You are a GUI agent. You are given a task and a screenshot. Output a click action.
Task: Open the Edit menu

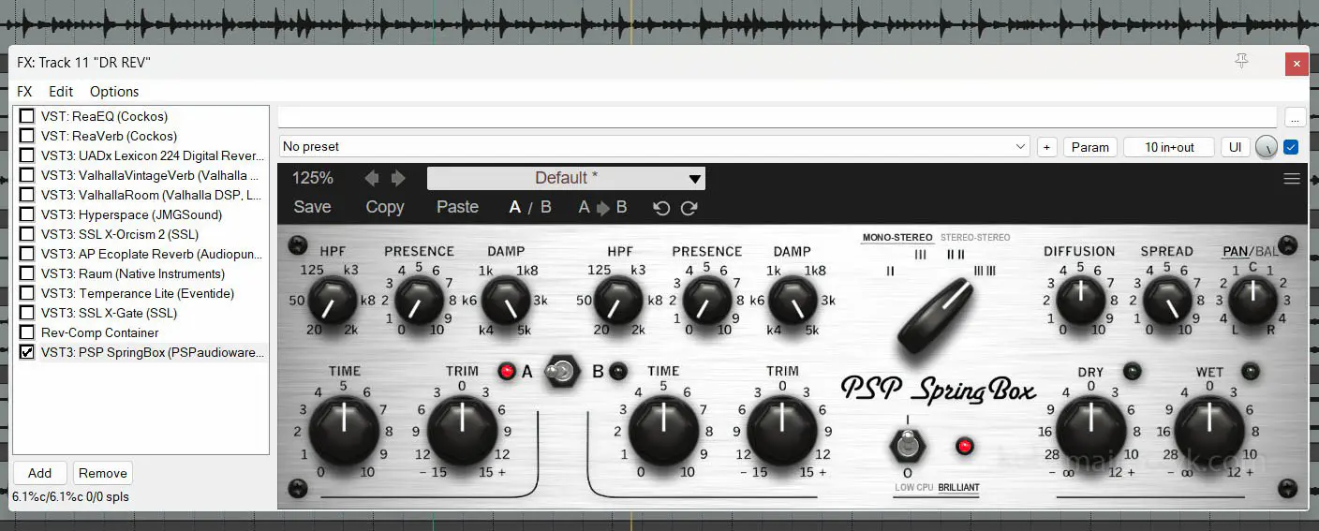(61, 92)
